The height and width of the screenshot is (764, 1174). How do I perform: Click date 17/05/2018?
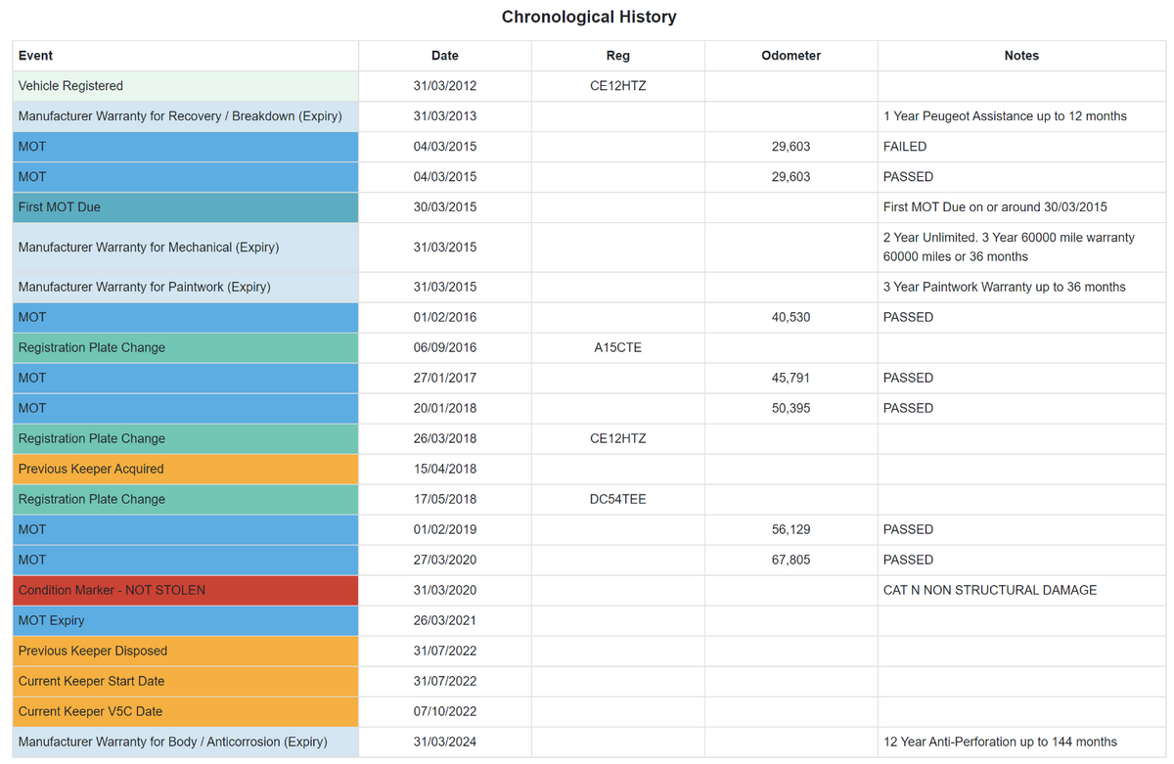coord(445,500)
